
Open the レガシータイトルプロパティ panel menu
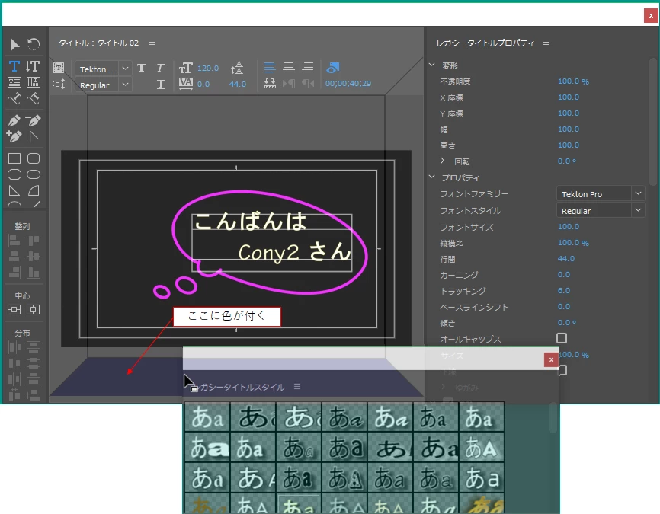point(546,43)
